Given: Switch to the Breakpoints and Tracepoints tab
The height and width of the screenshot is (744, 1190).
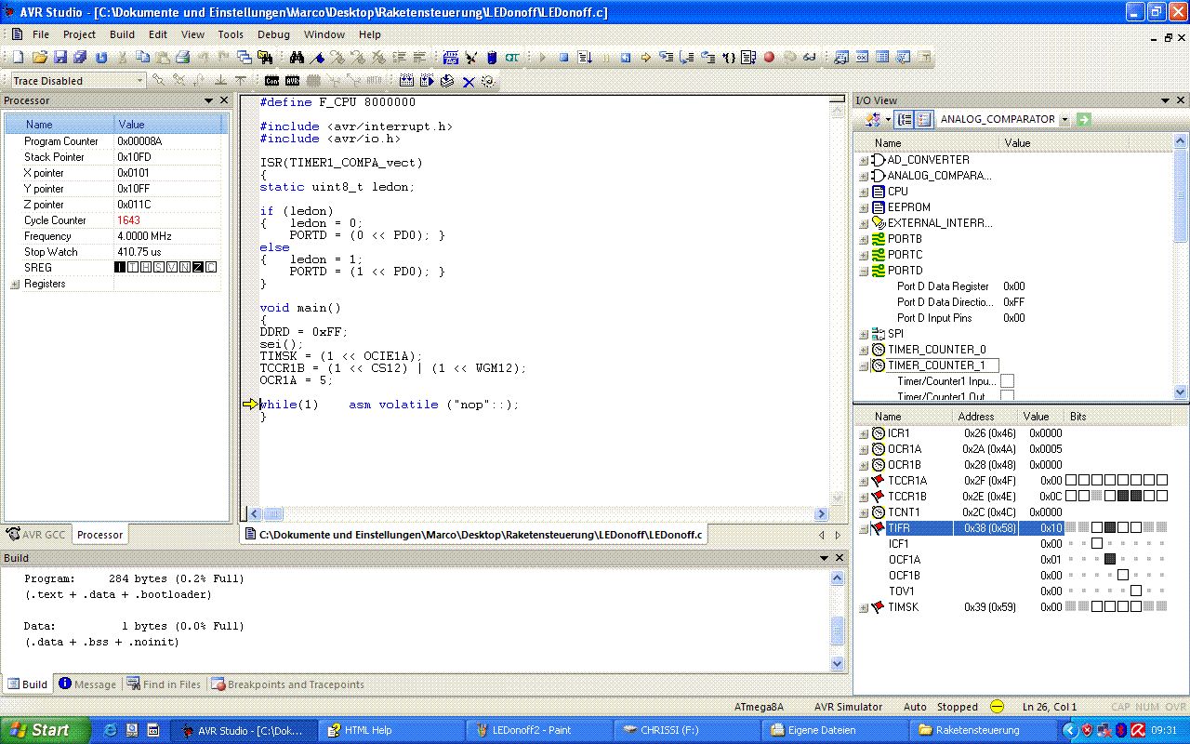Looking at the screenshot, I should 288,684.
